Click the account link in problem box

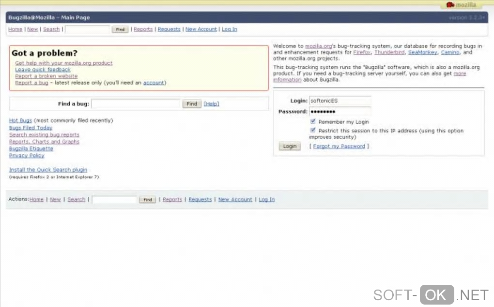[154, 83]
